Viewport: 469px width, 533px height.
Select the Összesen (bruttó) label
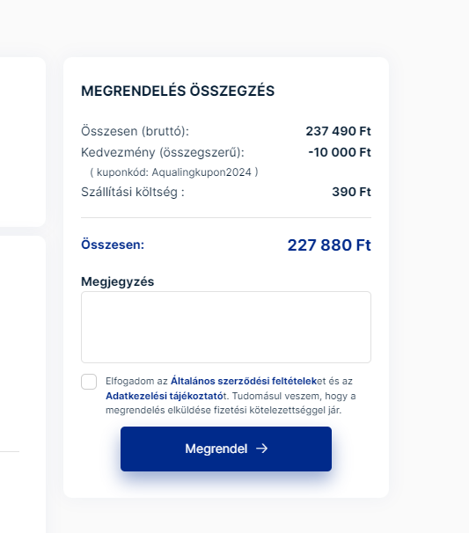[x=135, y=131]
